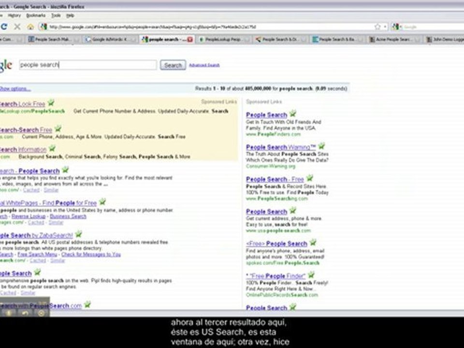Click the Show options... link
Viewport: 464px width, 348px height.
click(15, 88)
